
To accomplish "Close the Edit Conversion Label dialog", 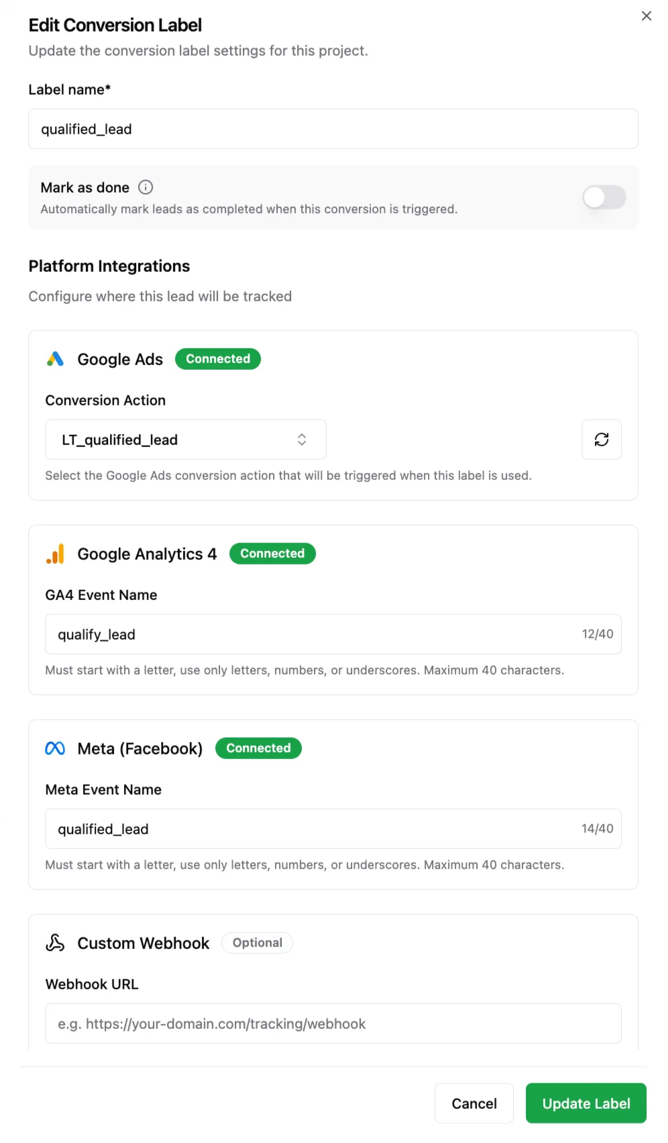I will coord(646,15).
